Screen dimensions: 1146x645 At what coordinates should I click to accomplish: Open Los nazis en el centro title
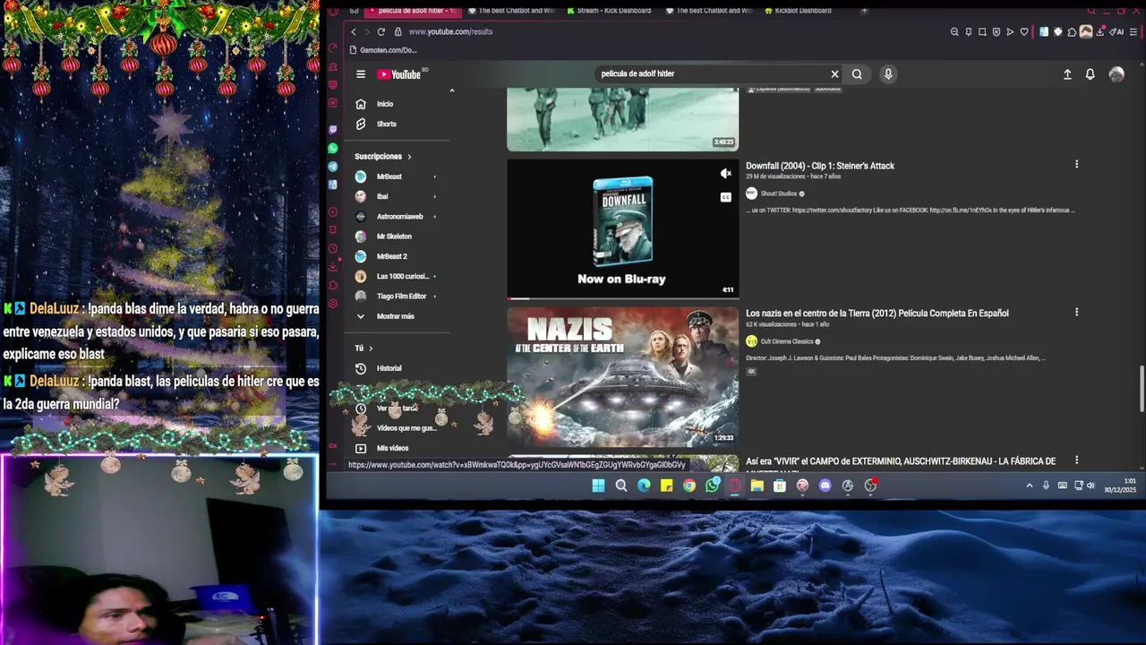click(877, 314)
